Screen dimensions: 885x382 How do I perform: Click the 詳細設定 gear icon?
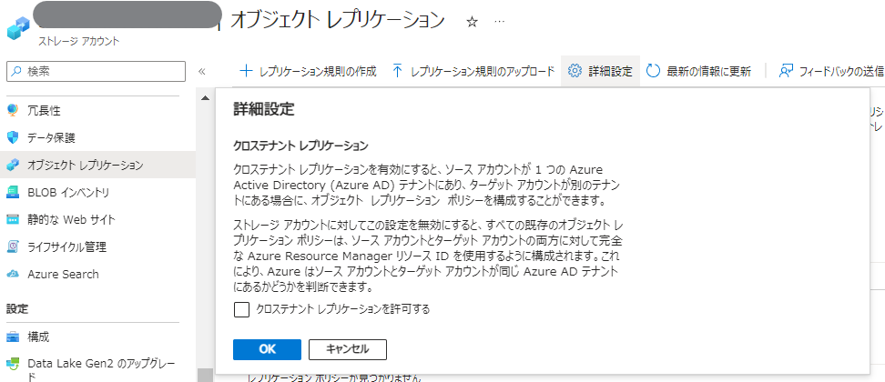(574, 71)
